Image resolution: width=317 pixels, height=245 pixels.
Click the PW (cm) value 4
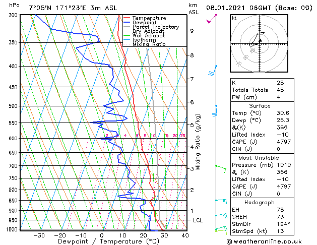tap(279, 97)
